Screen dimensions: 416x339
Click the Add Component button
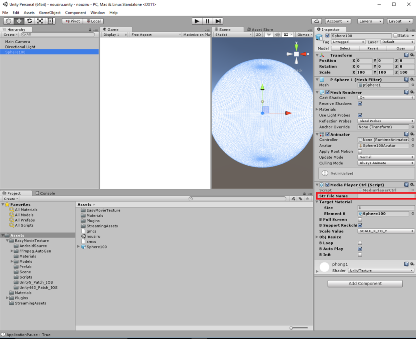coord(365,284)
